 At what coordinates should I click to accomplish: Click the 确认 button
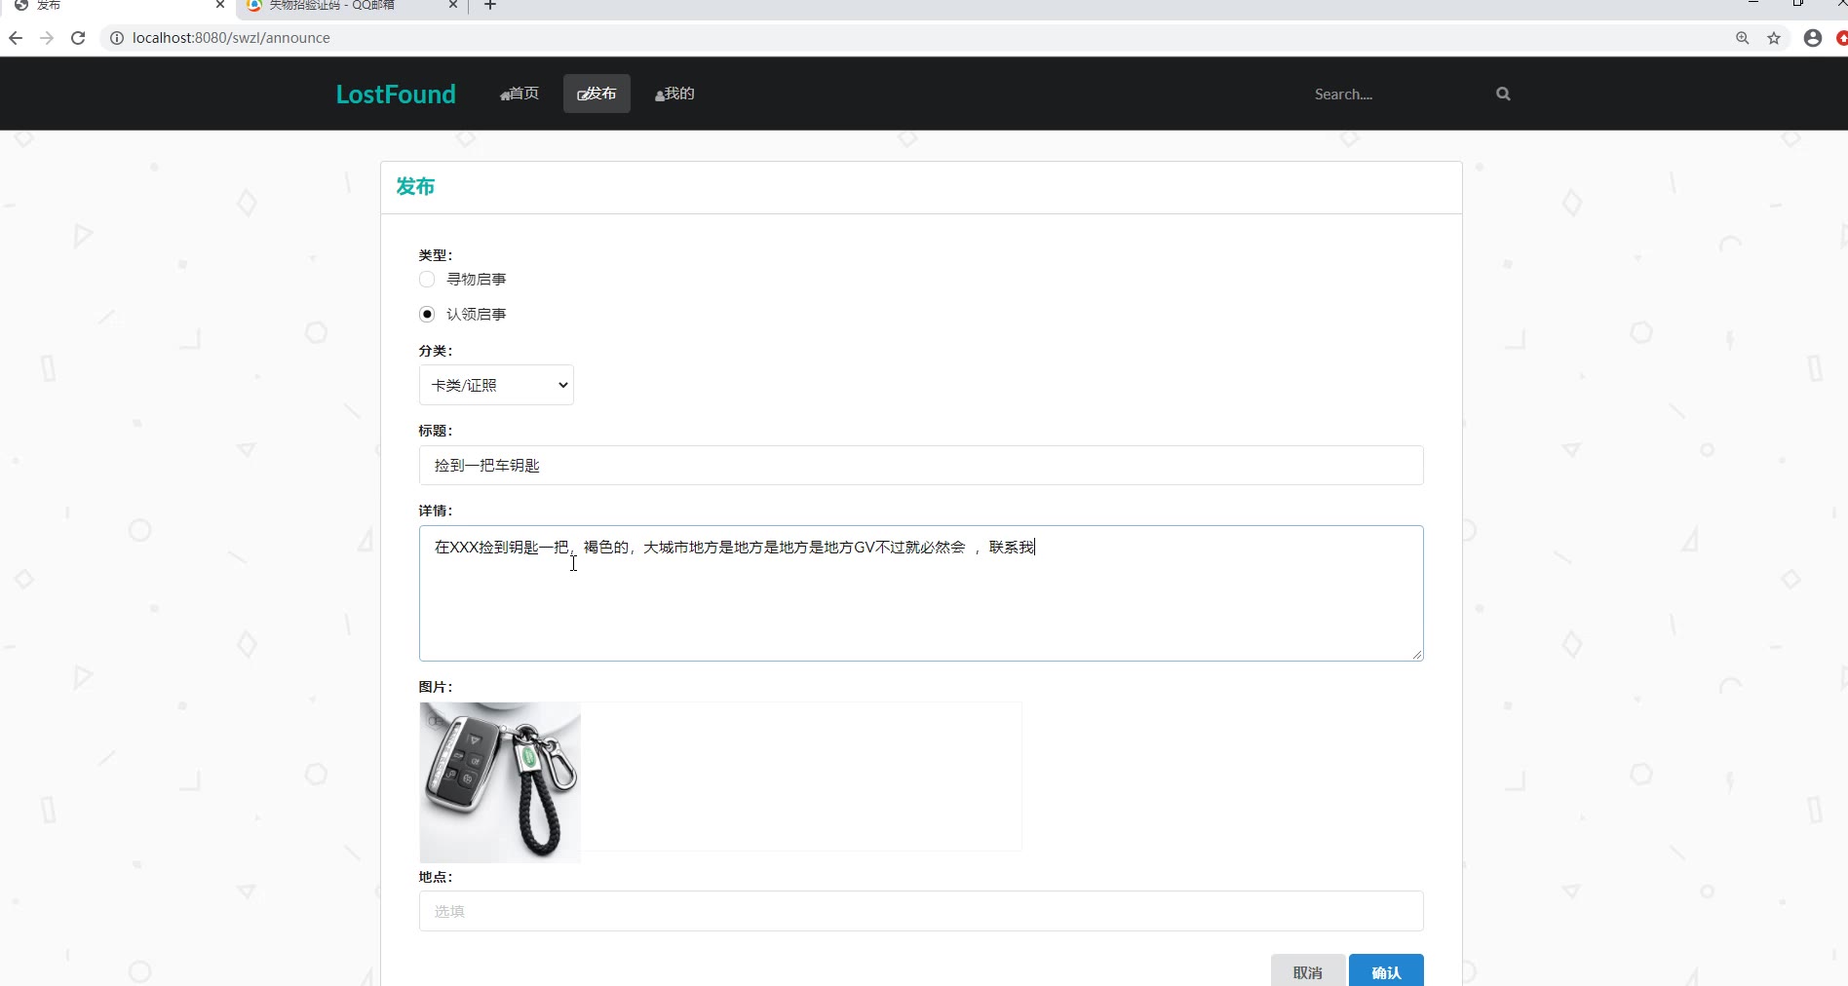coord(1386,971)
